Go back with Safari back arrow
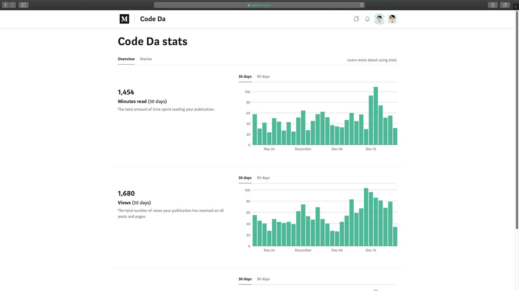Viewport: 519px width, 291px height. (5, 5)
